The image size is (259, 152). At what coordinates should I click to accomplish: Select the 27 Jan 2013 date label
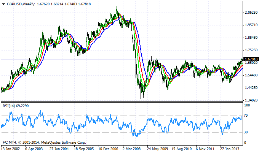(230, 149)
